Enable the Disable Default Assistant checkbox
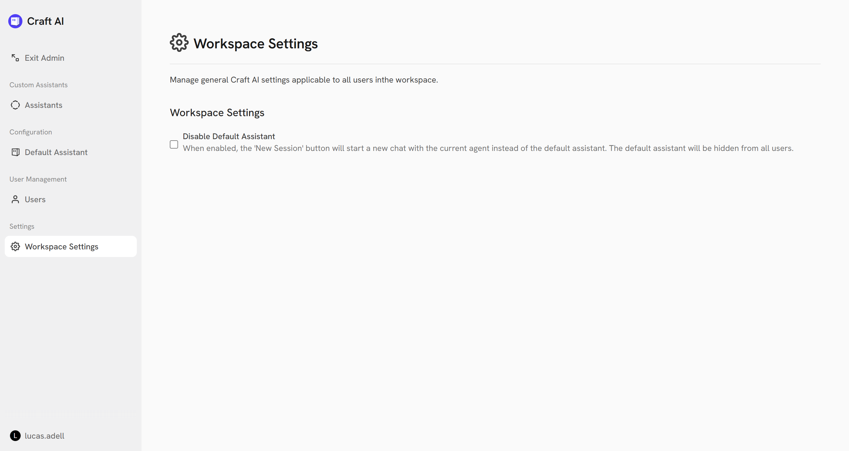The width and height of the screenshot is (849, 451). point(174,144)
